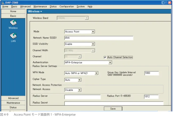Open the System menu
The height and width of the screenshot is (117, 173).
point(81,7)
